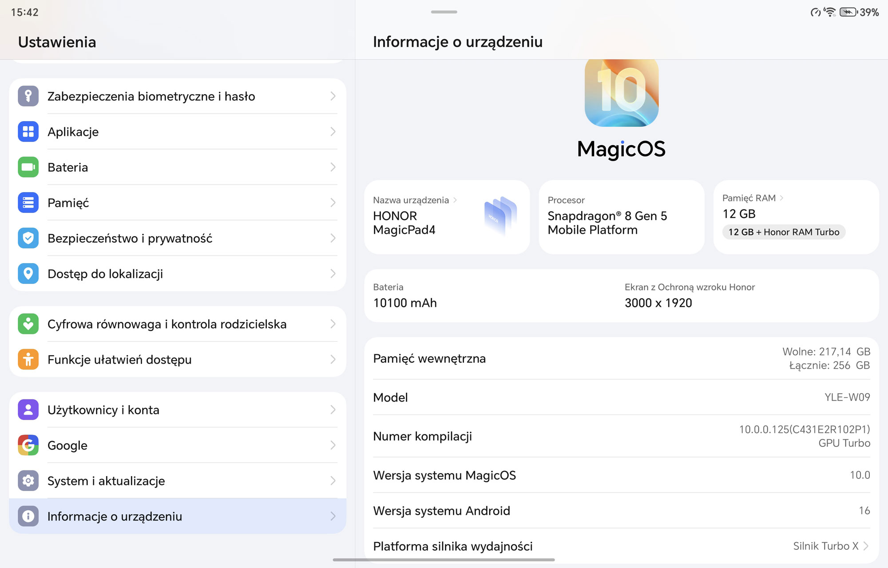Click chevron beside Nazwa urządzenia
Screen dimensions: 888x568
[455, 200]
